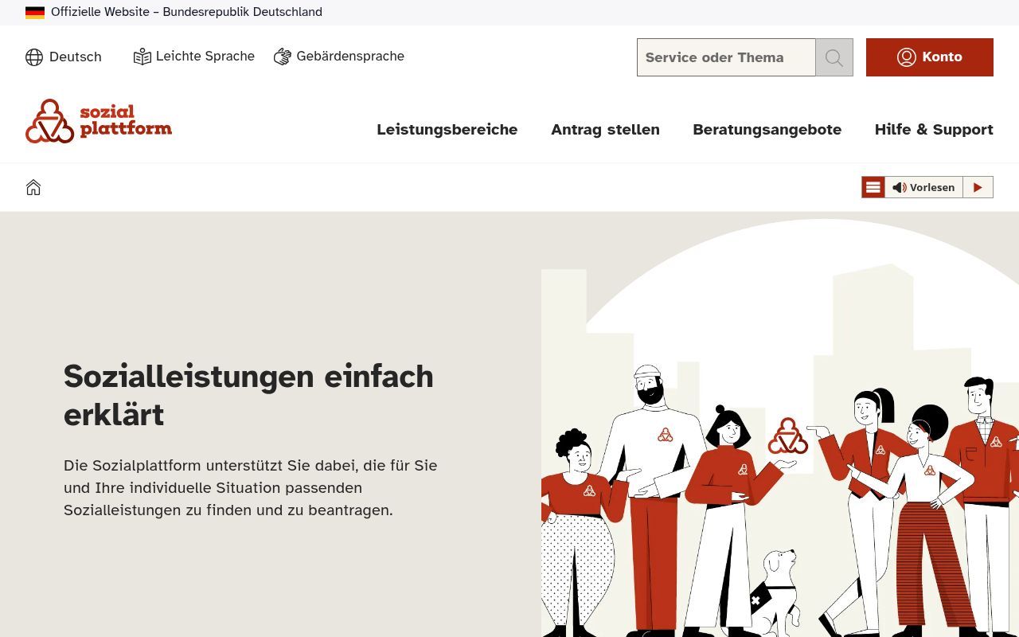1019x637 pixels.
Task: Open Beratungsangebote menu
Action: [767, 129]
